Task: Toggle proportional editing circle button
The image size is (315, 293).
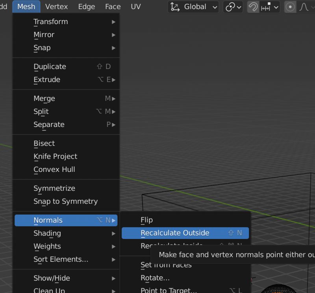Action: [x=290, y=7]
